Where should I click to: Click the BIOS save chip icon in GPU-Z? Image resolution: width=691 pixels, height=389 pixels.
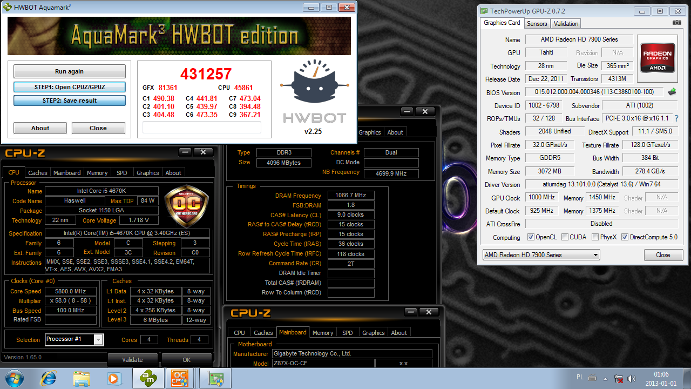[x=673, y=92]
